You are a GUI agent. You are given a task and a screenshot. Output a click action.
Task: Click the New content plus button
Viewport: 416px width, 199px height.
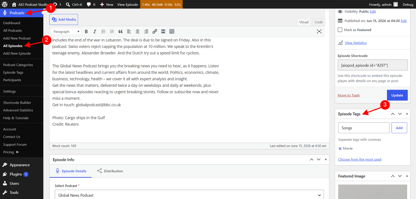(x=107, y=4)
